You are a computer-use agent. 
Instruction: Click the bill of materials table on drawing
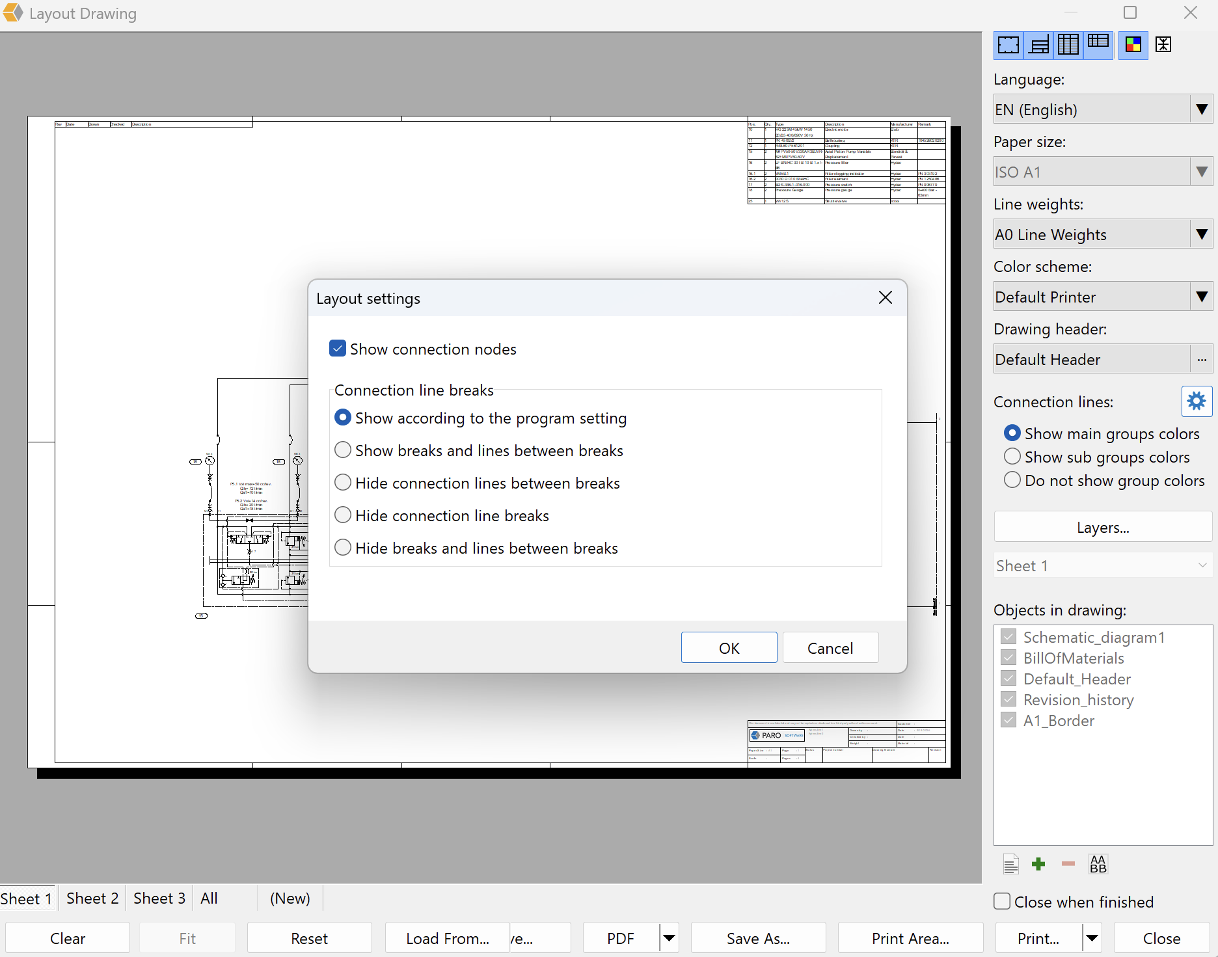point(846,162)
